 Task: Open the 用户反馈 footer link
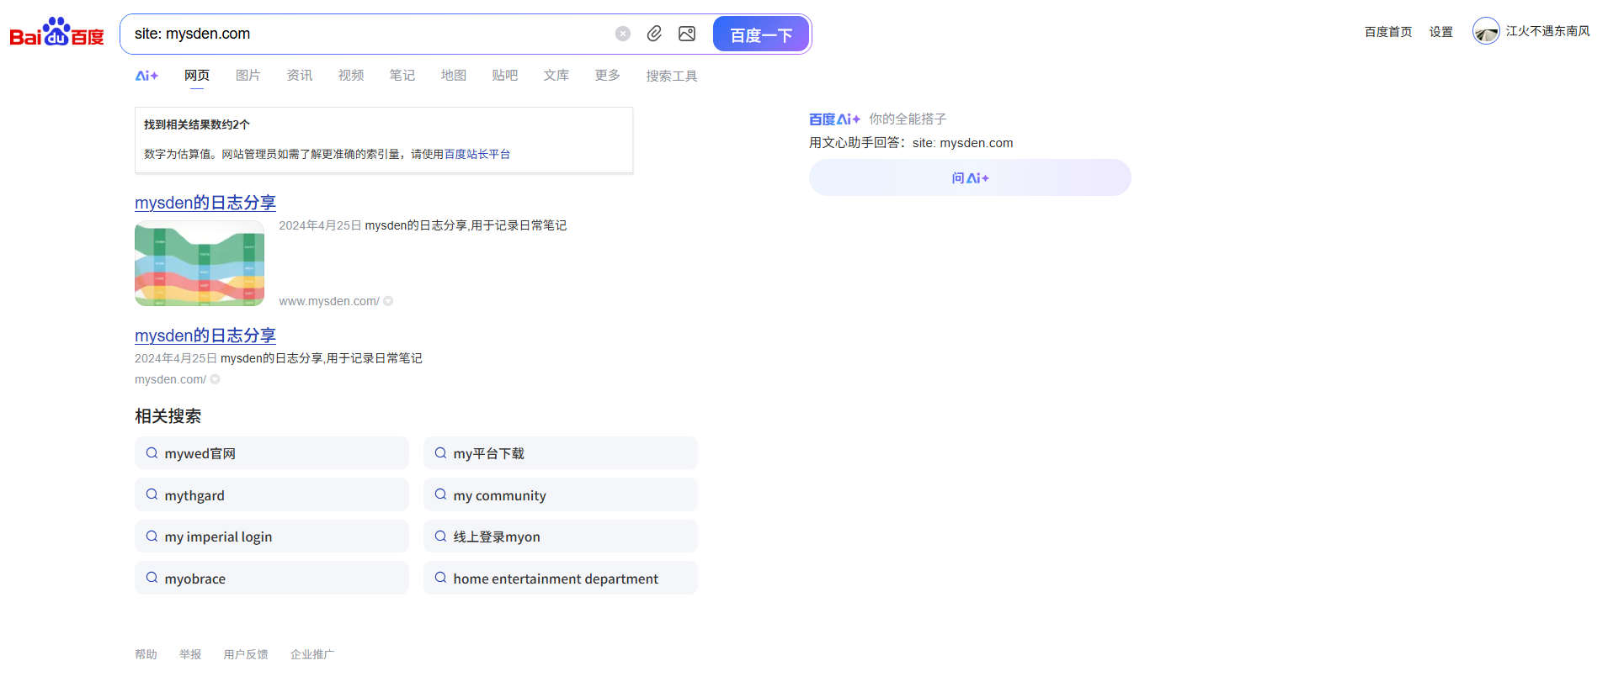tap(246, 654)
